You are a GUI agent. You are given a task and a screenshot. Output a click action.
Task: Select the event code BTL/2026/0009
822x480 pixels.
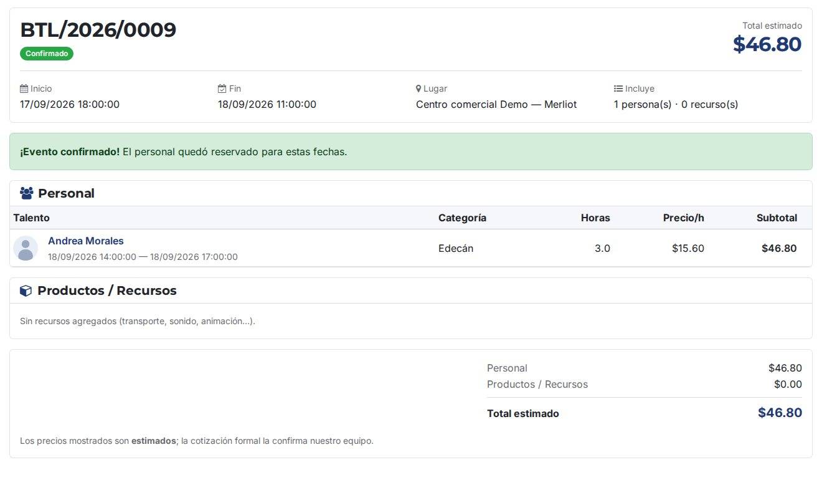[x=98, y=29]
